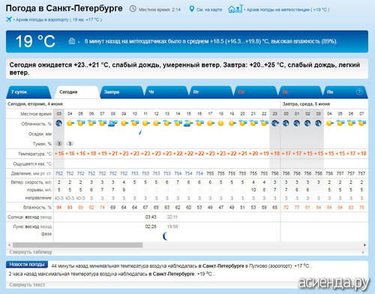Screen dimensions: 375x294
Task: Click the horizontal scrollbar left arrow
Action: 9,244
